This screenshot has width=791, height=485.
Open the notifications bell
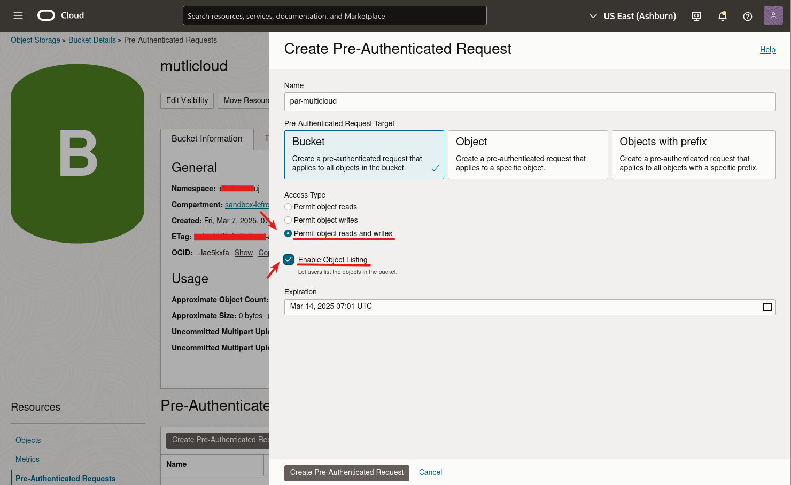point(723,16)
